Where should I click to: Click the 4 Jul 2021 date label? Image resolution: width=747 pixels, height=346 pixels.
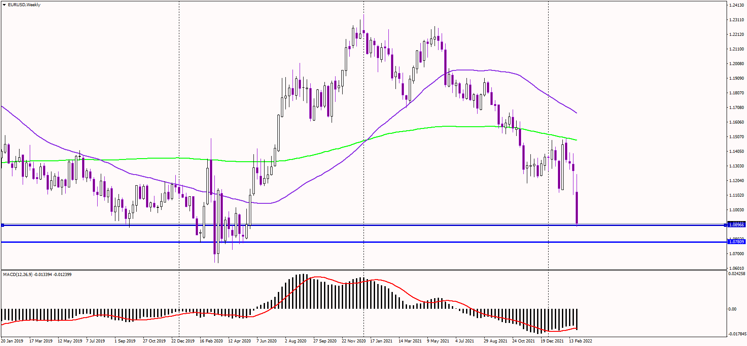pyautogui.click(x=465, y=341)
